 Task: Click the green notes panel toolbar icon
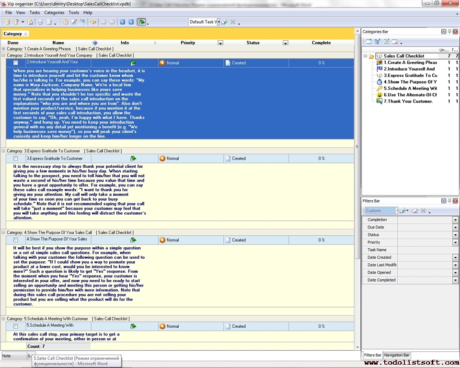pyautogui.click(x=141, y=22)
